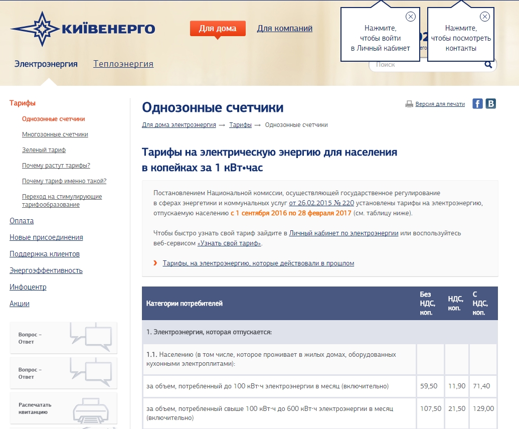Select the 'Для дома' tab
The width and height of the screenshot is (519, 429).
coord(218,29)
